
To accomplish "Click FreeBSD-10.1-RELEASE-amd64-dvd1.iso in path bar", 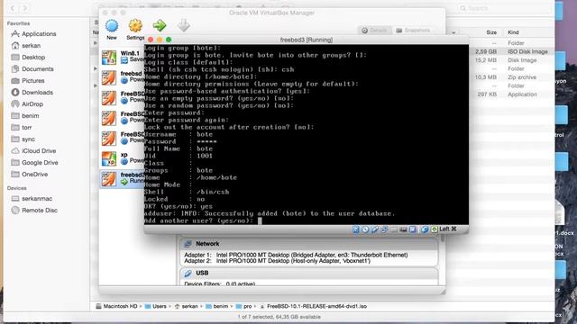I will (313, 306).
